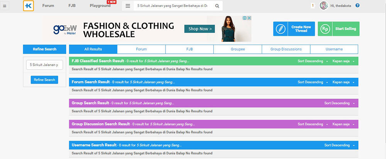Click the Refine Search sidebar header
The width and height of the screenshot is (386, 159).
44,49
